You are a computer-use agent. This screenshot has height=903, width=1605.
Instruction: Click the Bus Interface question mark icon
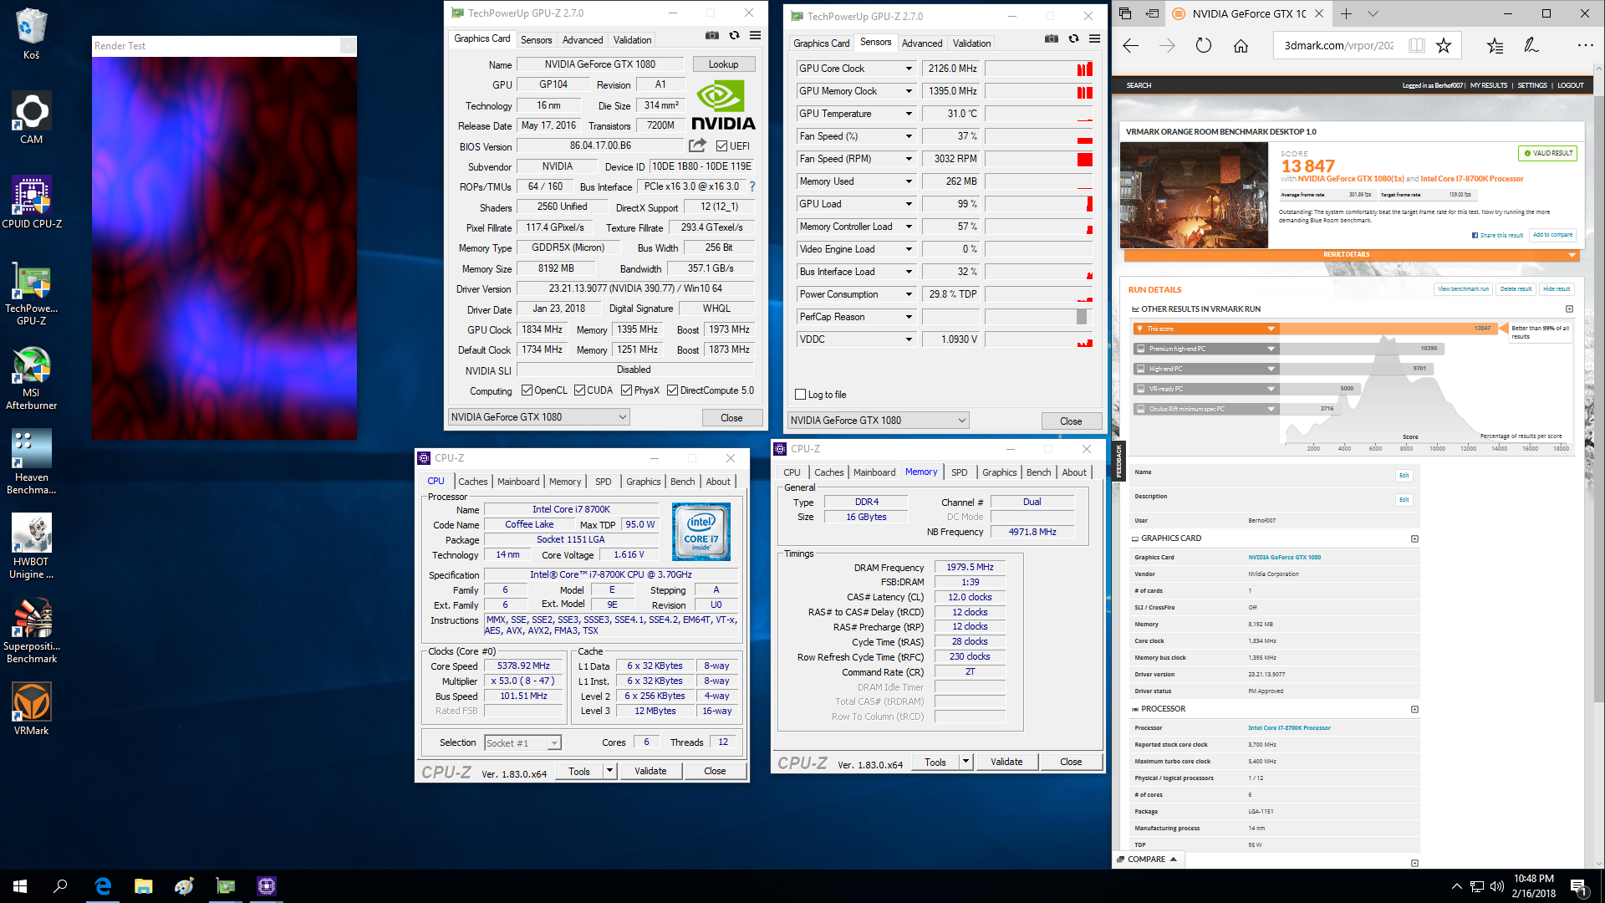pos(752,186)
